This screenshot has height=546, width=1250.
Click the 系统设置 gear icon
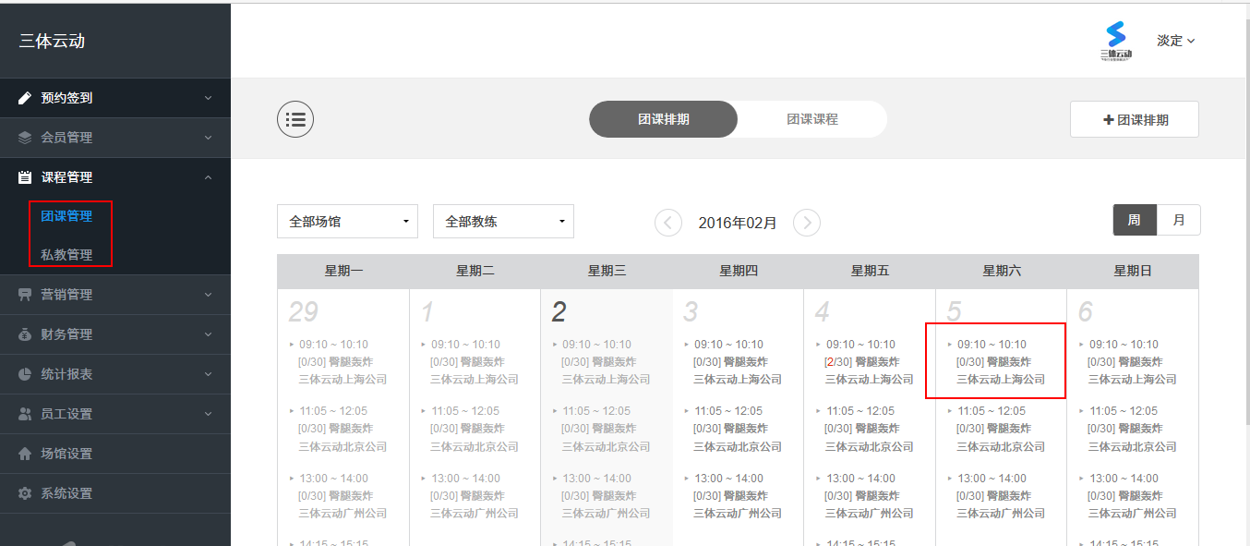pyautogui.click(x=25, y=493)
